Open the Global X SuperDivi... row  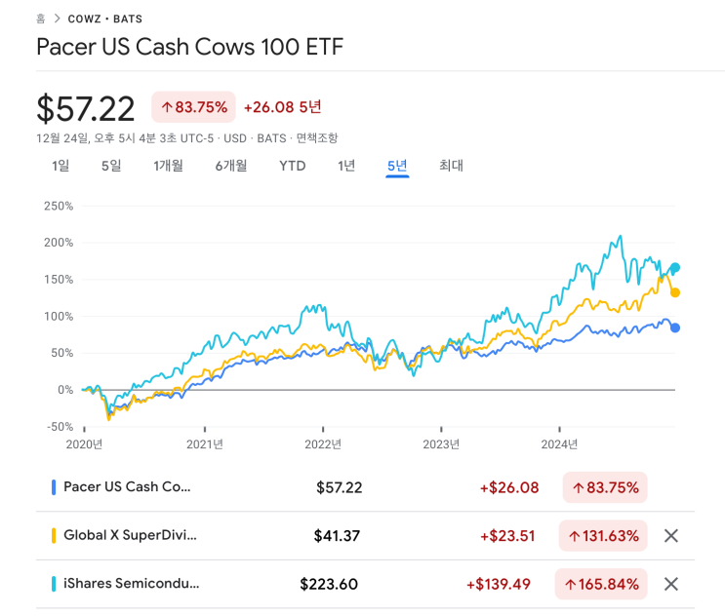130,535
